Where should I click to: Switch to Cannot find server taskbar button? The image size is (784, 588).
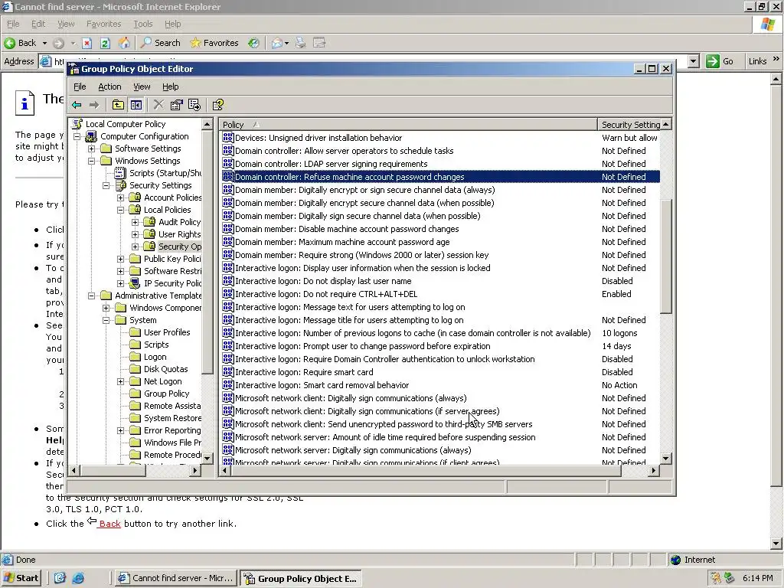point(176,578)
